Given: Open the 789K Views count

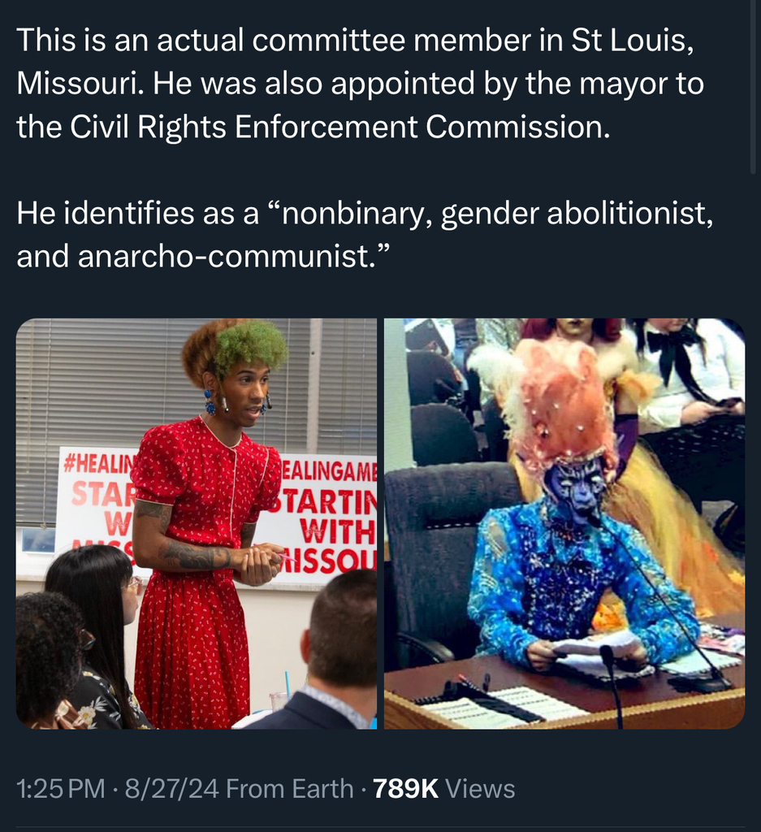Looking at the screenshot, I should click(x=444, y=788).
